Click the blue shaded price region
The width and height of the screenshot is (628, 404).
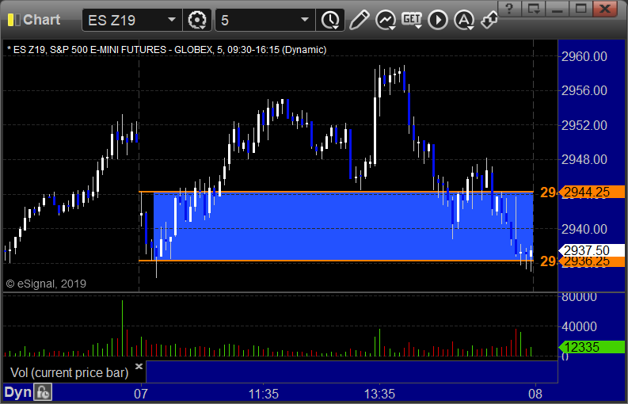343,227
